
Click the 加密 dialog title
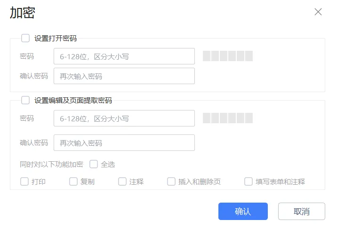23,13
